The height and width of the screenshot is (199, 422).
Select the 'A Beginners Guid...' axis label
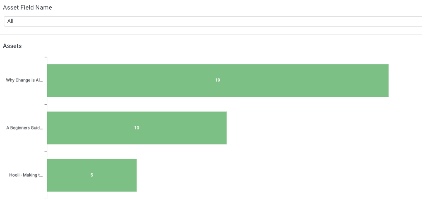(25, 128)
